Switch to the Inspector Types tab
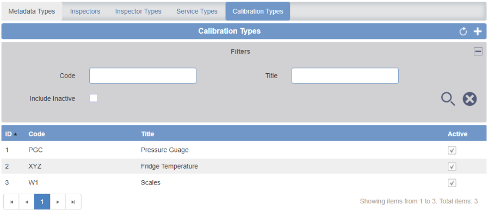Image resolution: width=488 pixels, height=217 pixels. (x=138, y=11)
